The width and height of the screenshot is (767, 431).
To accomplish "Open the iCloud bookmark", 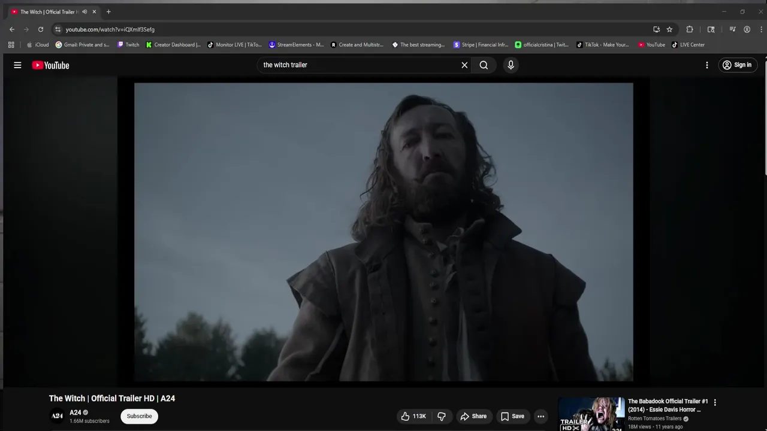I will click(38, 45).
